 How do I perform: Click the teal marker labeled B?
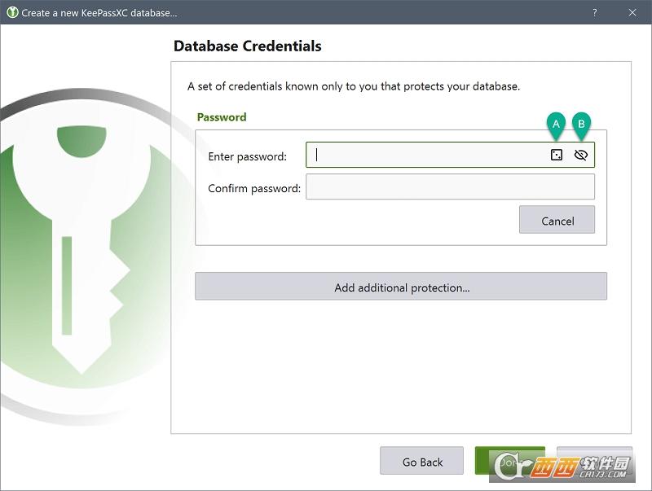pyautogui.click(x=581, y=125)
